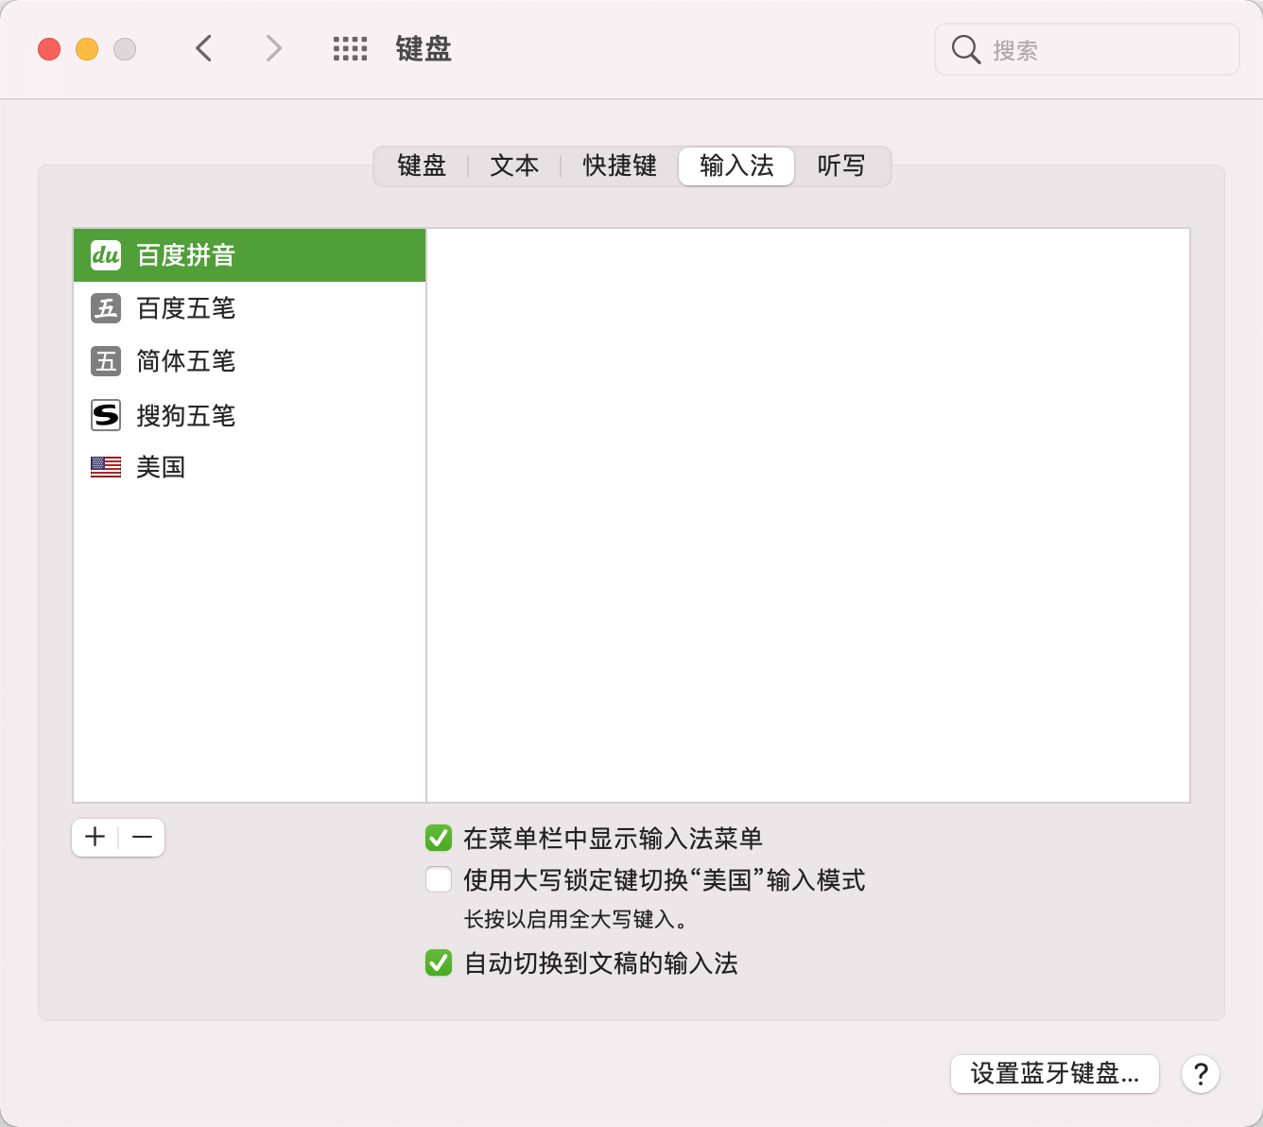Uncheck 在菜单栏中显示输入法菜单 checkbox
1263x1127 pixels.
point(439,838)
